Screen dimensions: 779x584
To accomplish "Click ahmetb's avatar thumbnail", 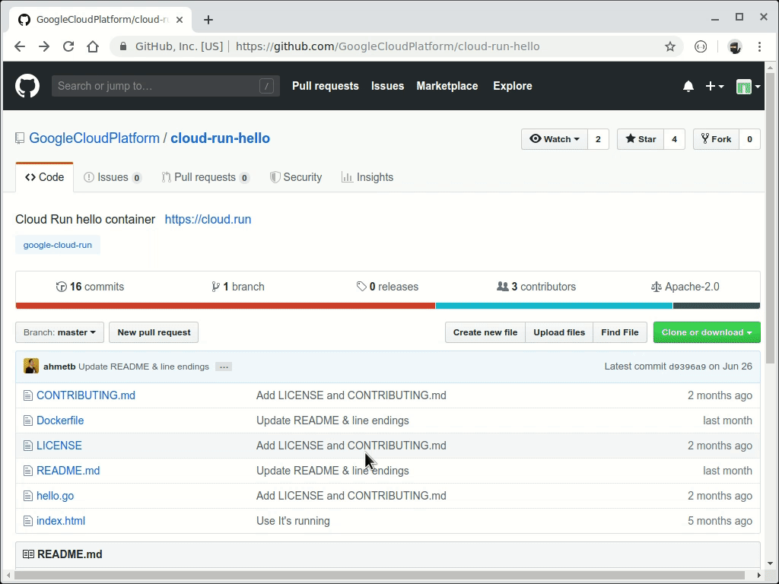I will (31, 366).
